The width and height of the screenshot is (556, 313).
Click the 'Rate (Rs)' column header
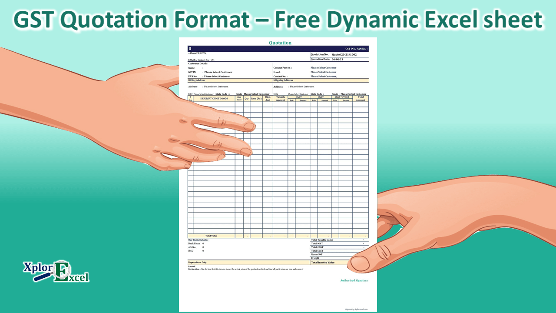click(256, 99)
